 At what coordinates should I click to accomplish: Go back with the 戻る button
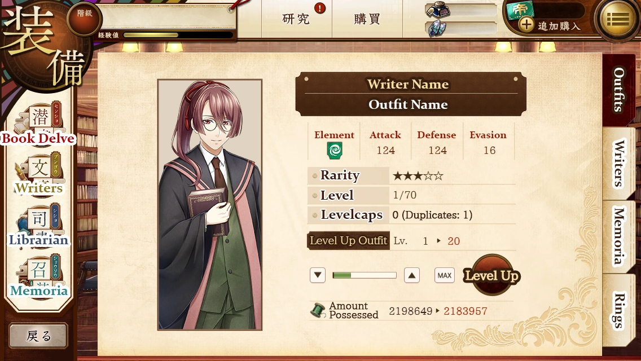[x=38, y=336]
